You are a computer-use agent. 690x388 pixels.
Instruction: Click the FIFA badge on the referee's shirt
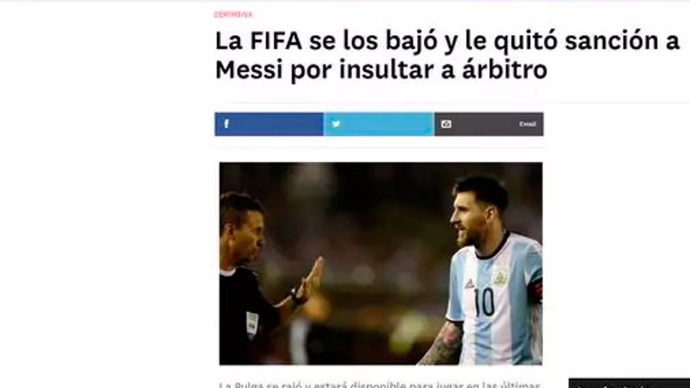tap(252, 324)
